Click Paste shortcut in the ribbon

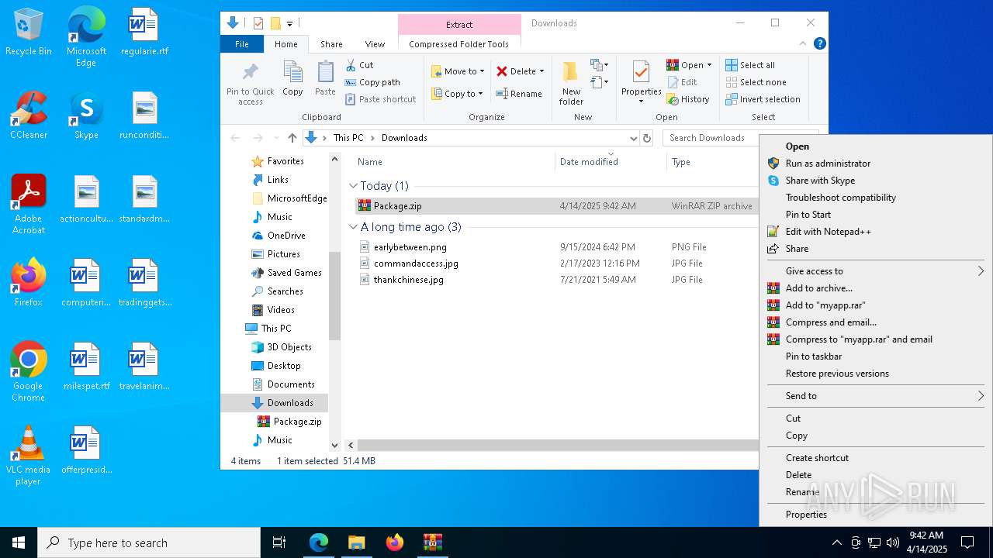coord(380,99)
